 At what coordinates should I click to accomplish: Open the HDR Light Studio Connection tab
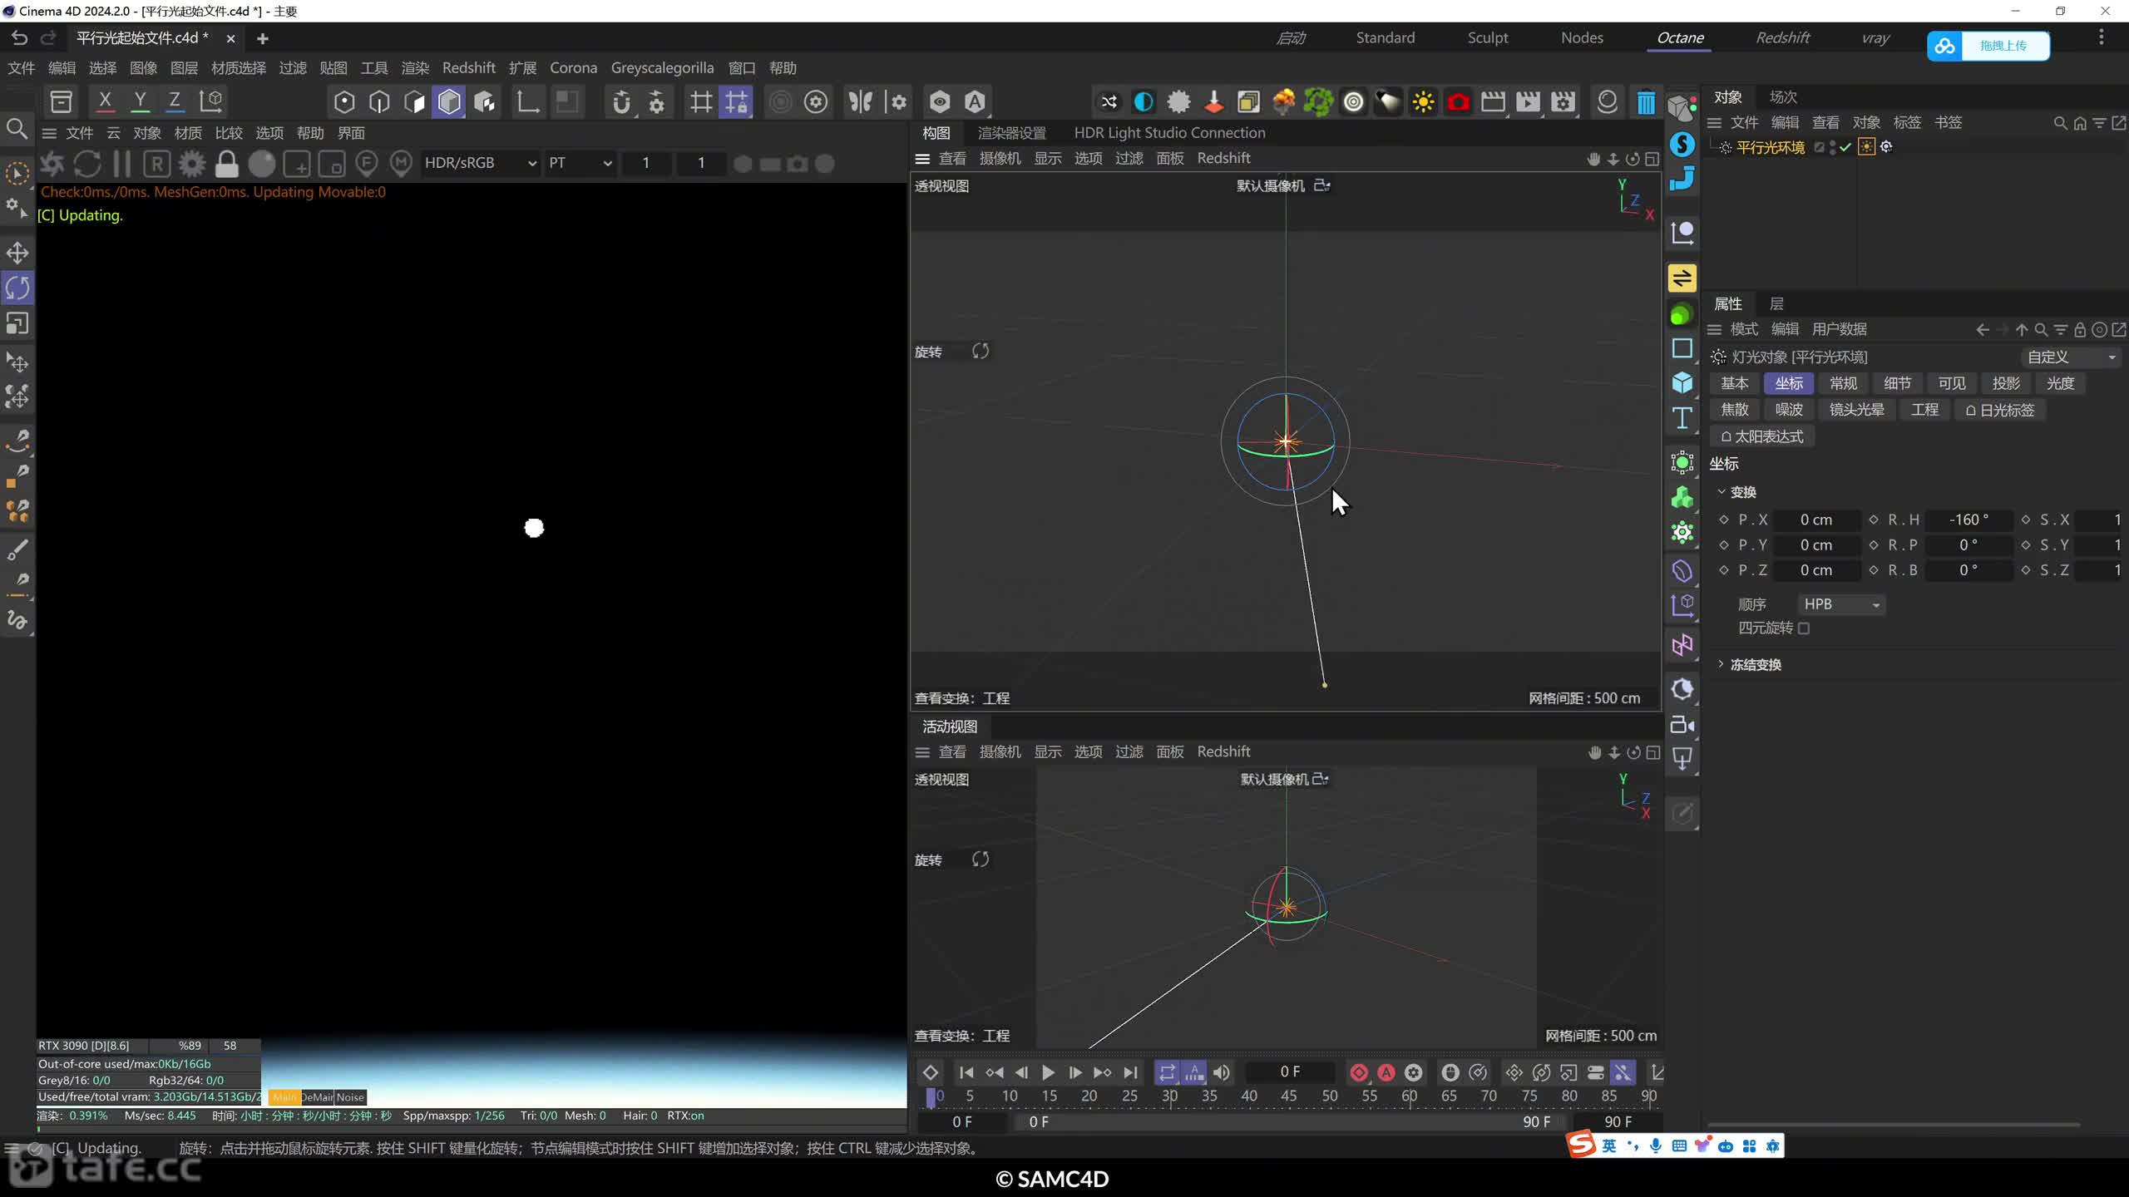click(x=1169, y=133)
